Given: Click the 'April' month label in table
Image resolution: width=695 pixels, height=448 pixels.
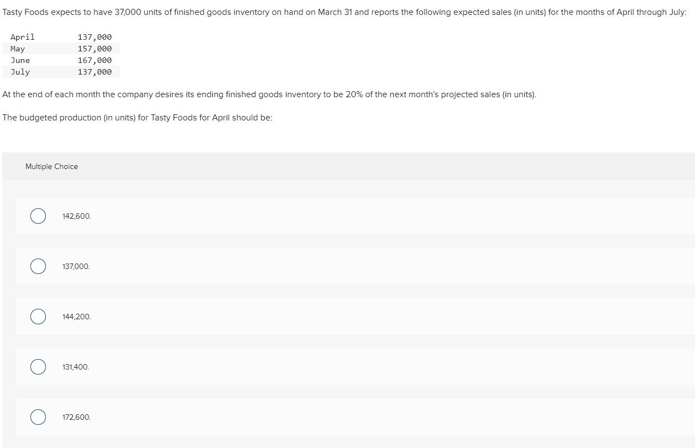Looking at the screenshot, I should pos(23,37).
